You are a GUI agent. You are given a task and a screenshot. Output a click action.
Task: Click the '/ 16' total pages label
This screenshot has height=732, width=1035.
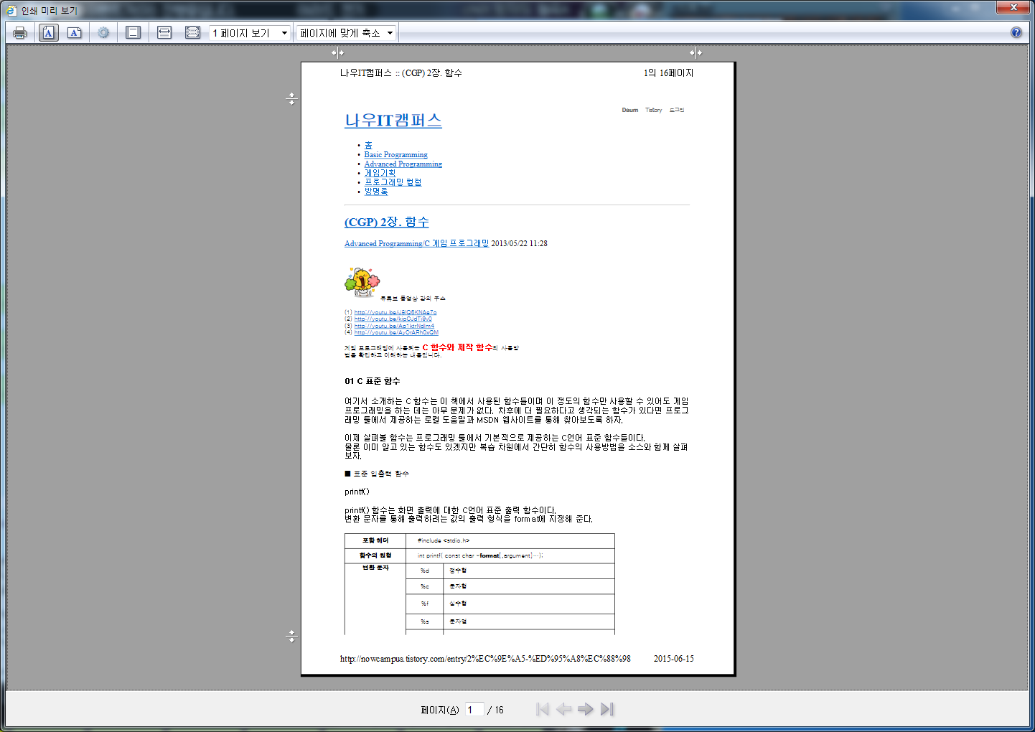[496, 710]
